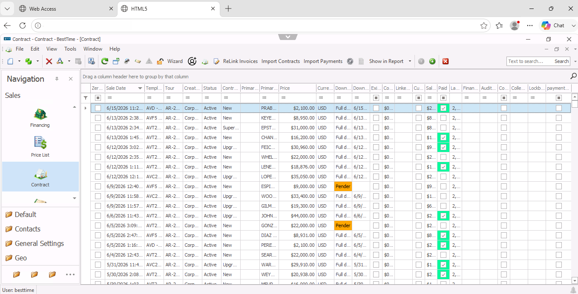Click Import Contracts
Viewport: 578px width, 294px height.
281,61
